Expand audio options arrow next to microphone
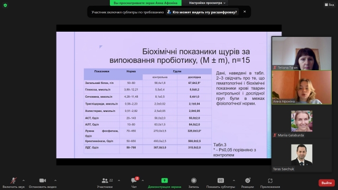 point(23,180)
